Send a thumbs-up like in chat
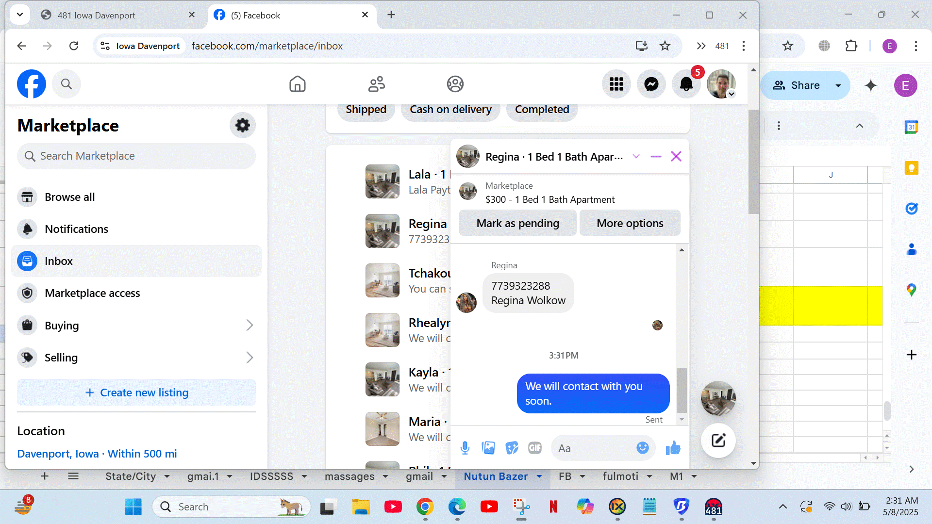The width and height of the screenshot is (932, 524). [673, 448]
